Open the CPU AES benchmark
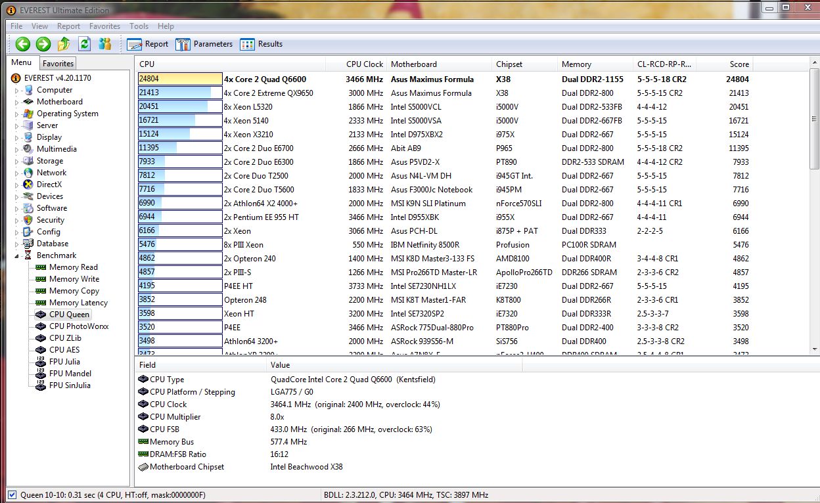Image resolution: width=820 pixels, height=503 pixels. click(x=64, y=350)
